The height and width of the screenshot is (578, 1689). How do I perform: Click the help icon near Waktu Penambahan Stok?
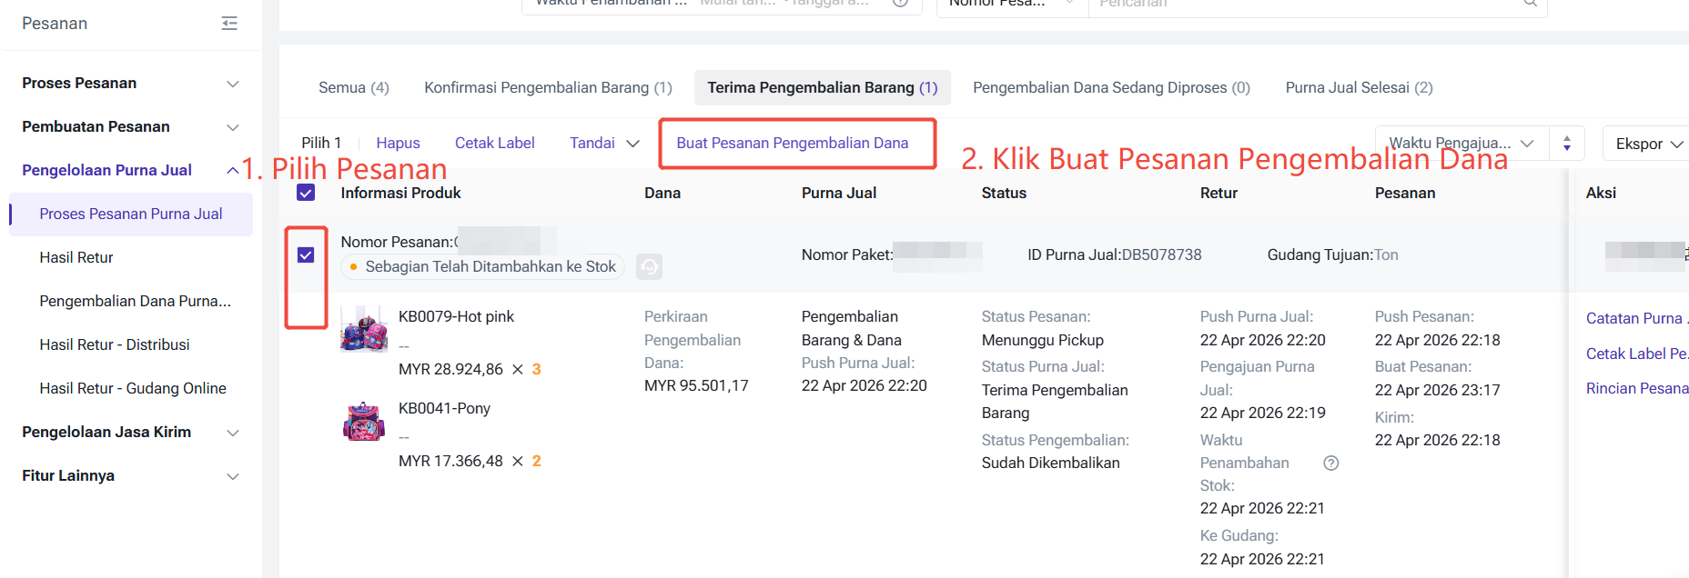(x=1330, y=463)
